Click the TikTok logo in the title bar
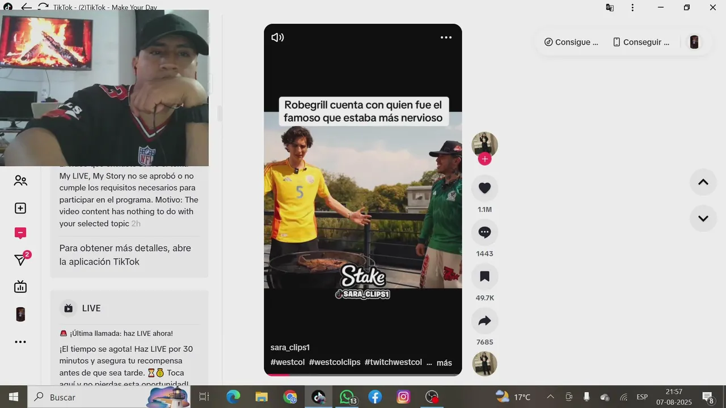 [8, 7]
